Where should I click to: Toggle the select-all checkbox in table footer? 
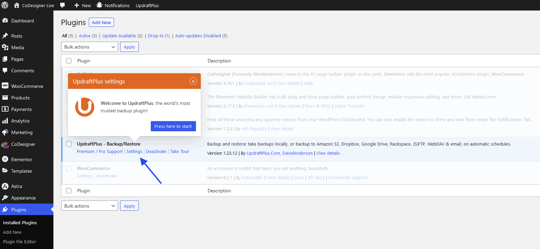coord(69,191)
